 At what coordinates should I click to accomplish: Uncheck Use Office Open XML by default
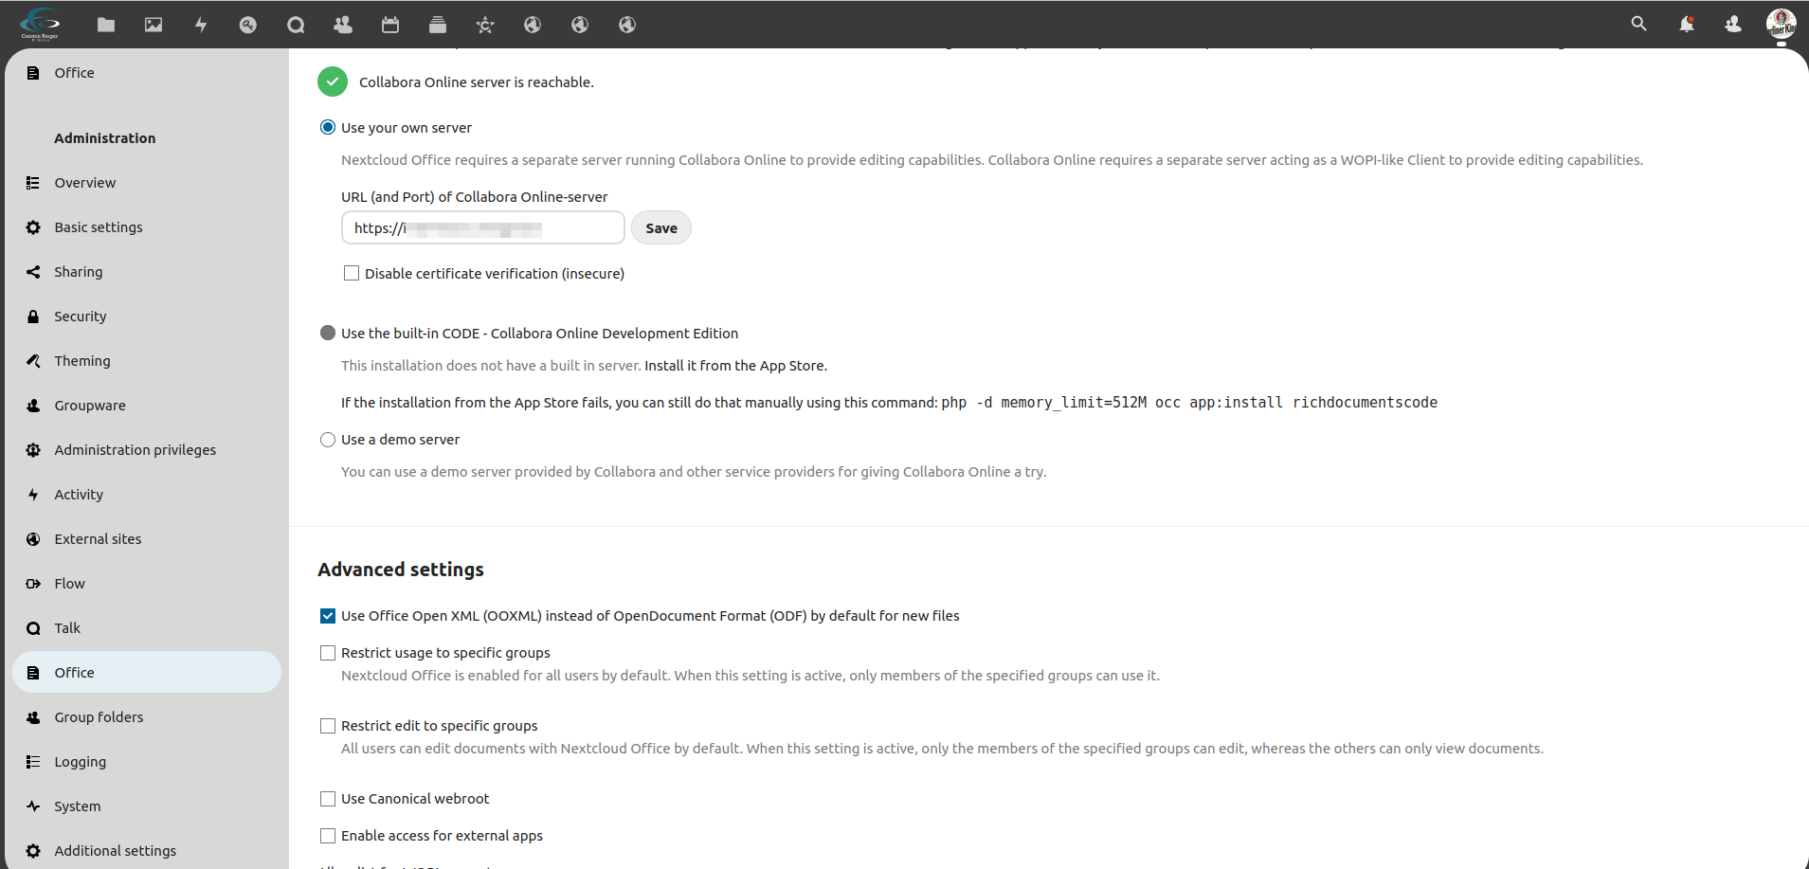click(x=328, y=616)
